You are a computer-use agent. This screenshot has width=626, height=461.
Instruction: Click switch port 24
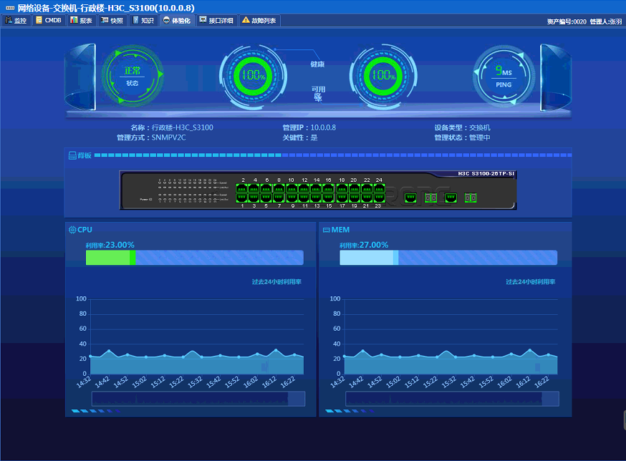380,188
